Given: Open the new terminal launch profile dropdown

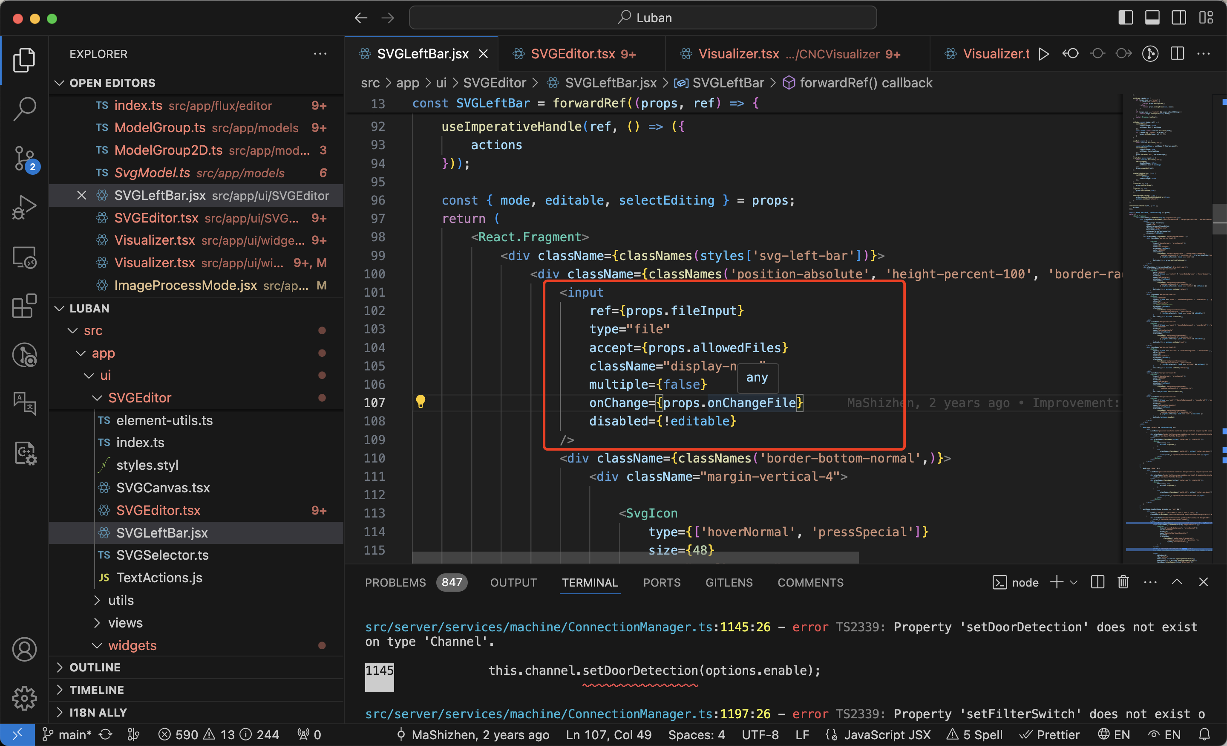Looking at the screenshot, I should pyautogui.click(x=1074, y=582).
